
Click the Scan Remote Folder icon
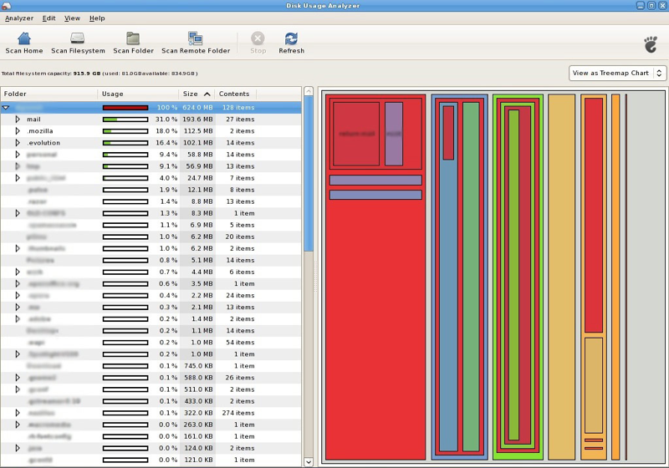coord(196,38)
